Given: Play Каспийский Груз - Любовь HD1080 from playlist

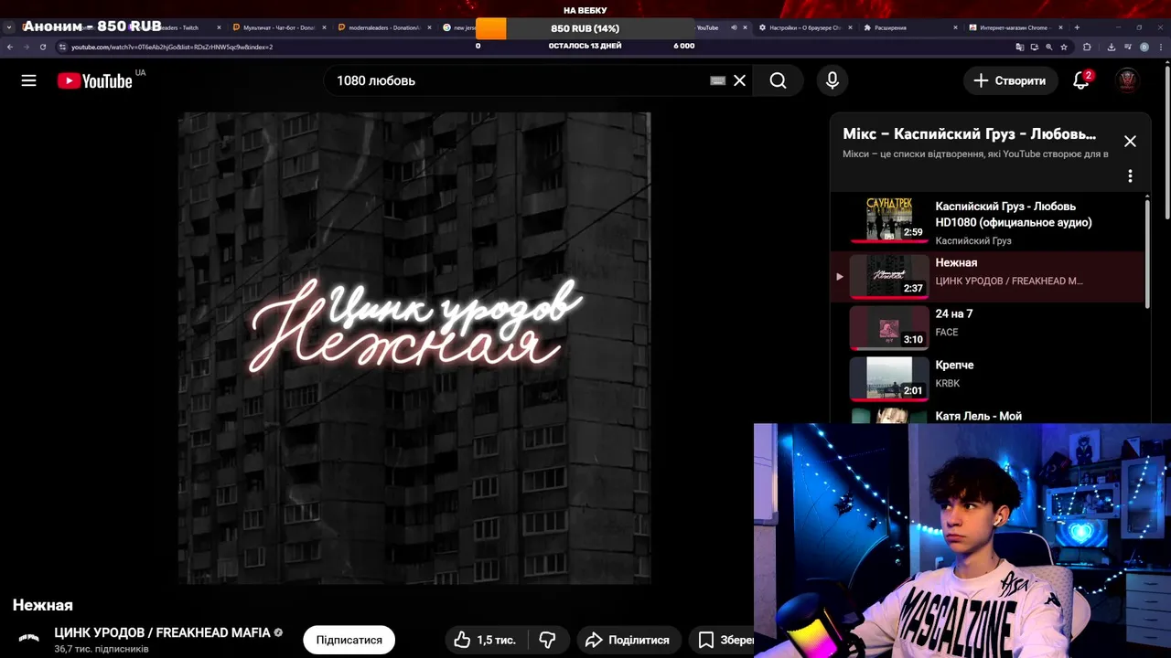Looking at the screenshot, I should 988,220.
